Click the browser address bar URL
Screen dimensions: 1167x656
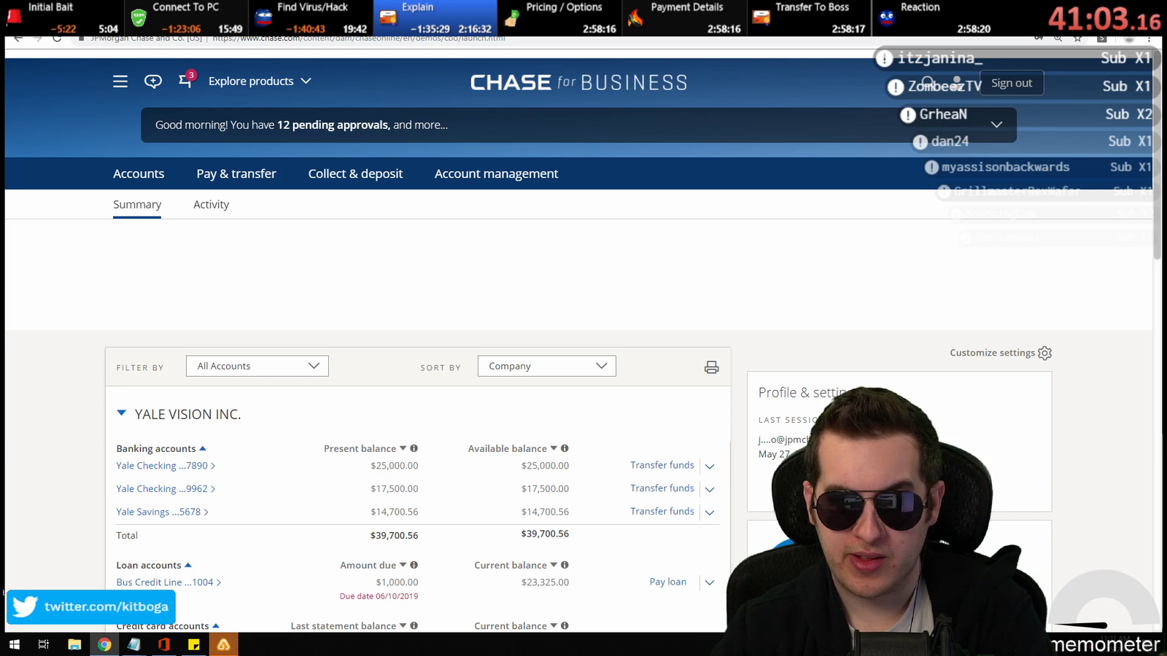pos(359,38)
